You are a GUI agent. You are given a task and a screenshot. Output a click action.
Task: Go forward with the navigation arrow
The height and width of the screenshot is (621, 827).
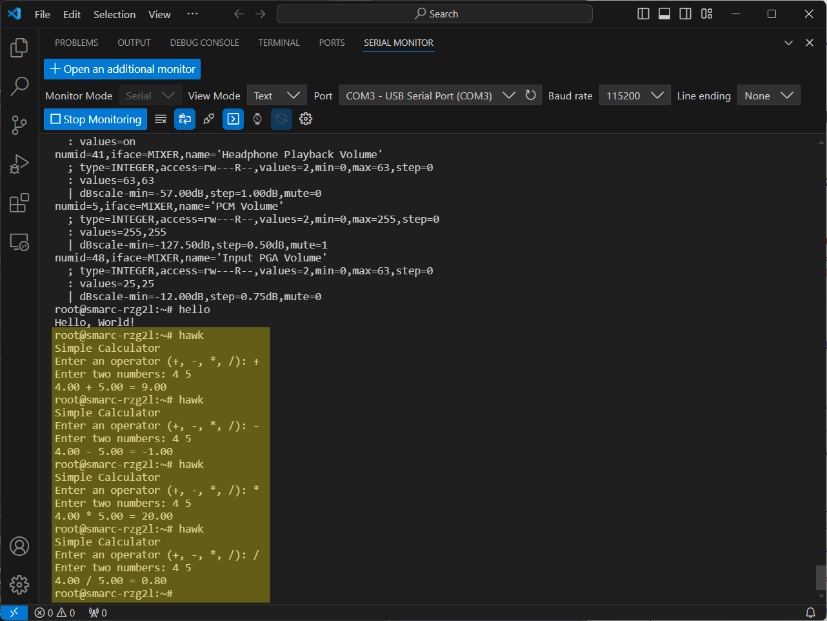261,14
